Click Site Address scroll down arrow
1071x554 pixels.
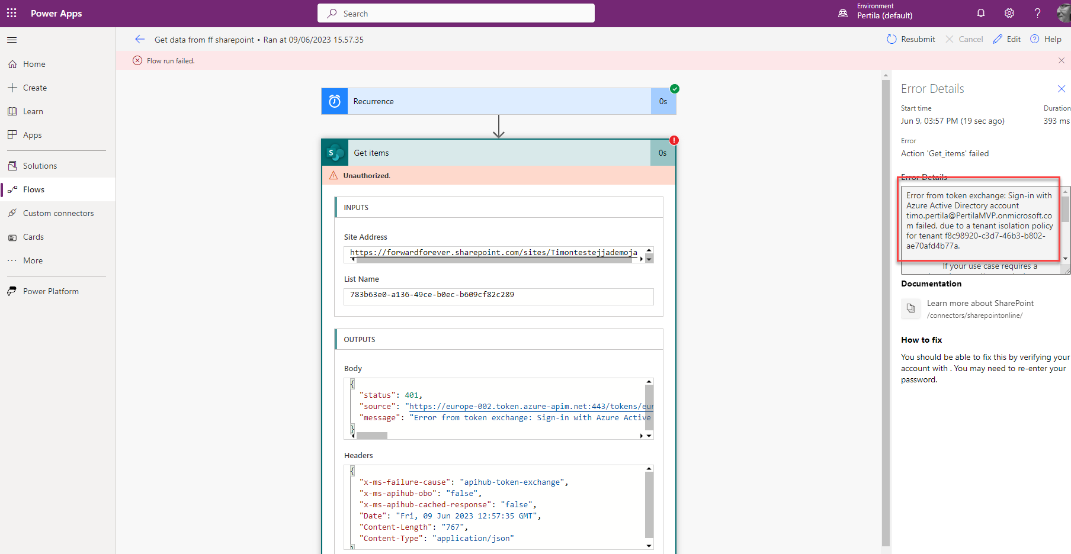point(649,259)
